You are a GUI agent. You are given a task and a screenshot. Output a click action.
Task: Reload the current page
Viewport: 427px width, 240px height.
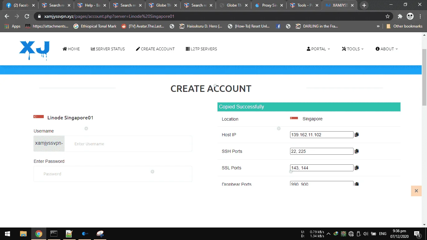(x=27, y=16)
